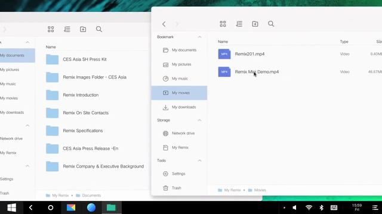382x214 pixels.
Task: Open the colorful store app in taskbar
Action: tap(71, 207)
